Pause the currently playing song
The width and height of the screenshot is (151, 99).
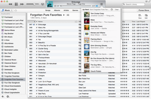16,4
